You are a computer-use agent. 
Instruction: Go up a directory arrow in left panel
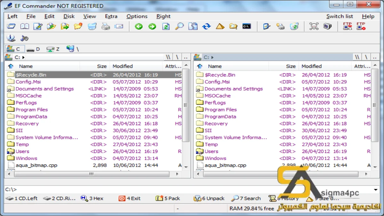[x=11, y=66]
